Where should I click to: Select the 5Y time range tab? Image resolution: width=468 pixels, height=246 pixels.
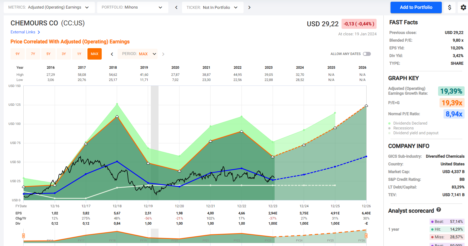[x=48, y=54]
